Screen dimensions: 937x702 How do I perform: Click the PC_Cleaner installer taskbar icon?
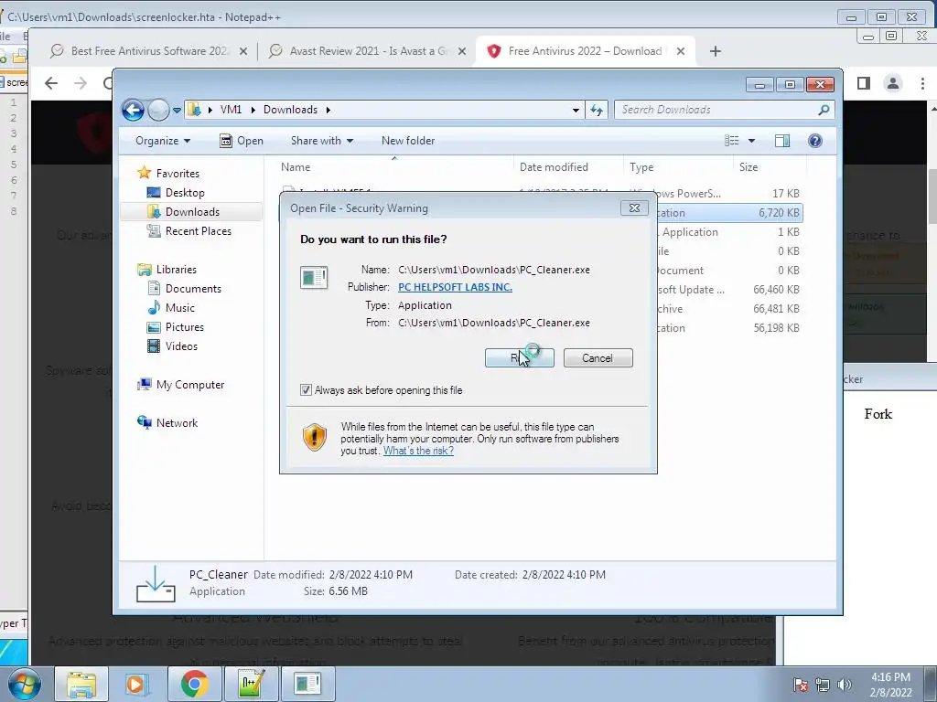[x=307, y=684]
